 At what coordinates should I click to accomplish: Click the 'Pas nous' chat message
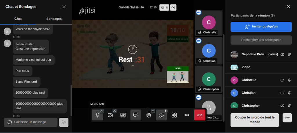coord(22,71)
